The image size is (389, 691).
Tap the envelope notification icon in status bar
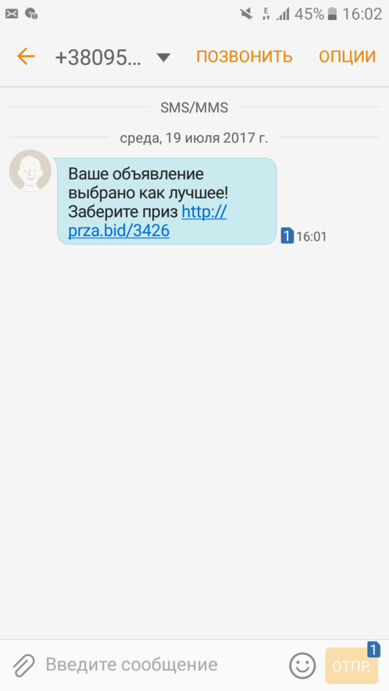pyautogui.click(x=12, y=14)
